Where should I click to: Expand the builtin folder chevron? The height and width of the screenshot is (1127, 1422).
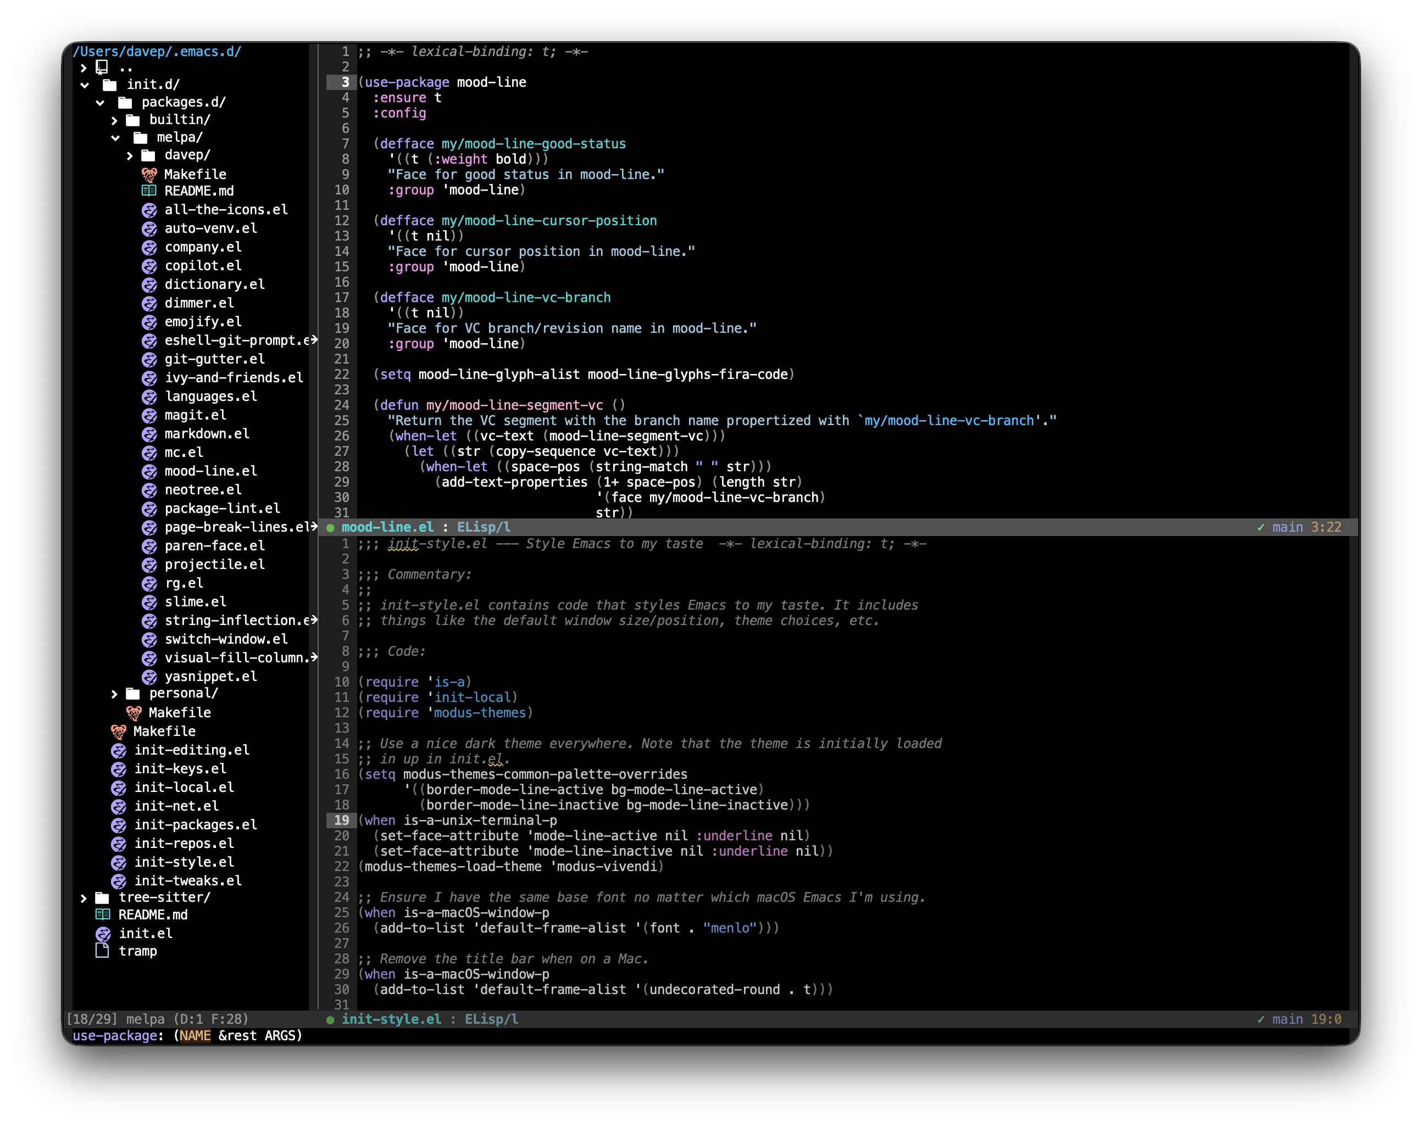tap(115, 120)
